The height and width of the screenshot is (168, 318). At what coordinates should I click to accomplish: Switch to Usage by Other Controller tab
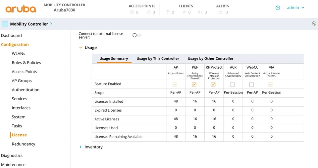(210, 58)
